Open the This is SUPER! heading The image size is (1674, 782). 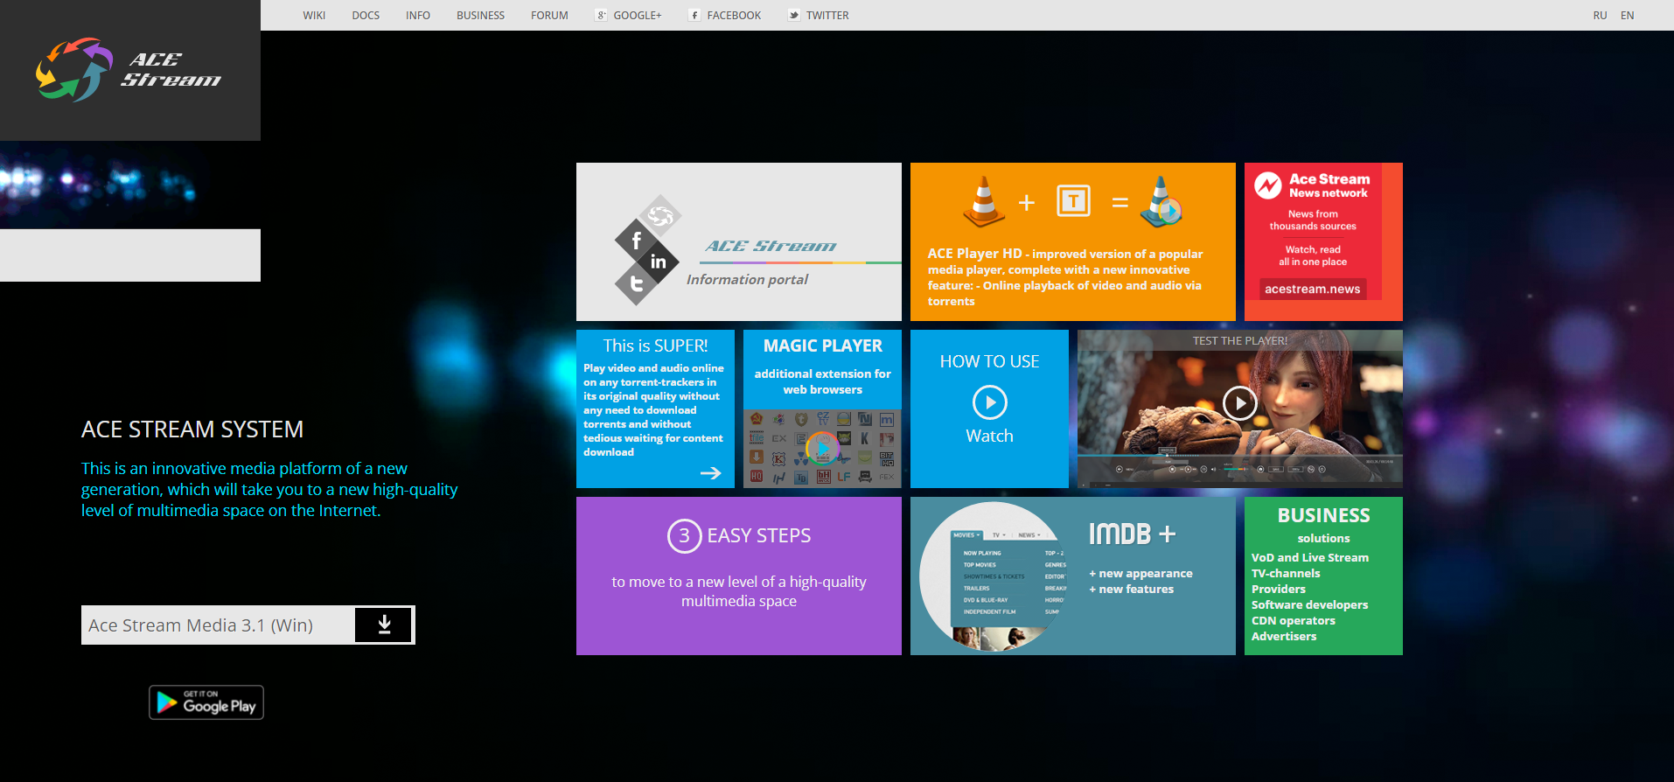tap(655, 346)
